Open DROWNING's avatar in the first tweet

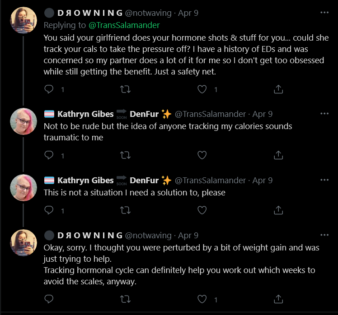[x=23, y=20]
